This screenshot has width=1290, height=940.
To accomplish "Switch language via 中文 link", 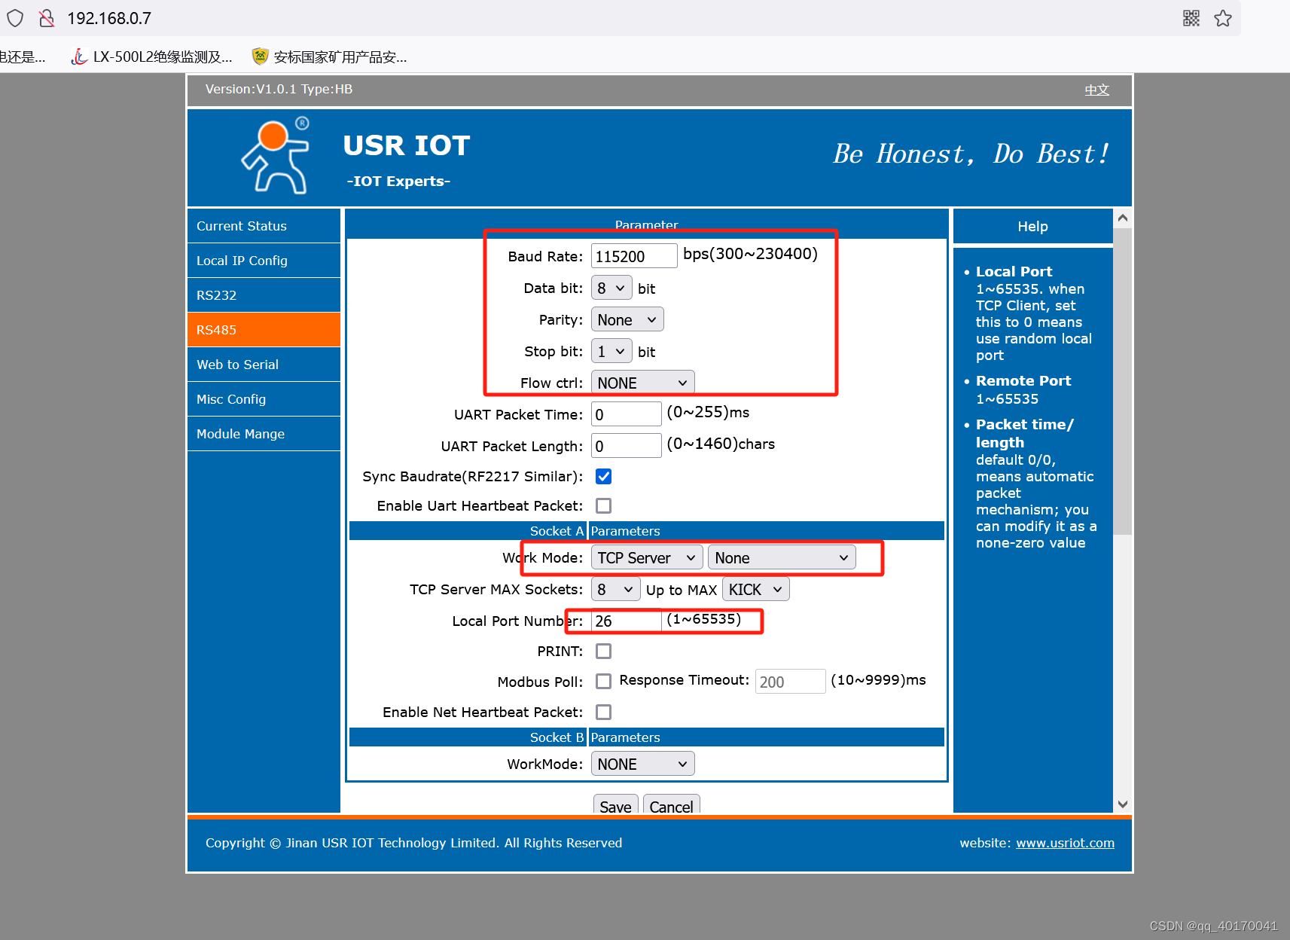I will [1096, 90].
